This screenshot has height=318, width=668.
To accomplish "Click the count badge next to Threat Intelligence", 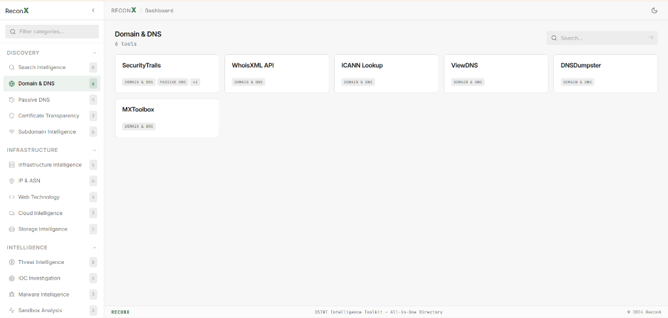I will pyautogui.click(x=93, y=262).
